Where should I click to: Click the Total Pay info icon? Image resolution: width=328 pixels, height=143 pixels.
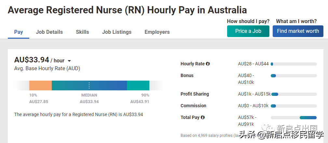203,118
